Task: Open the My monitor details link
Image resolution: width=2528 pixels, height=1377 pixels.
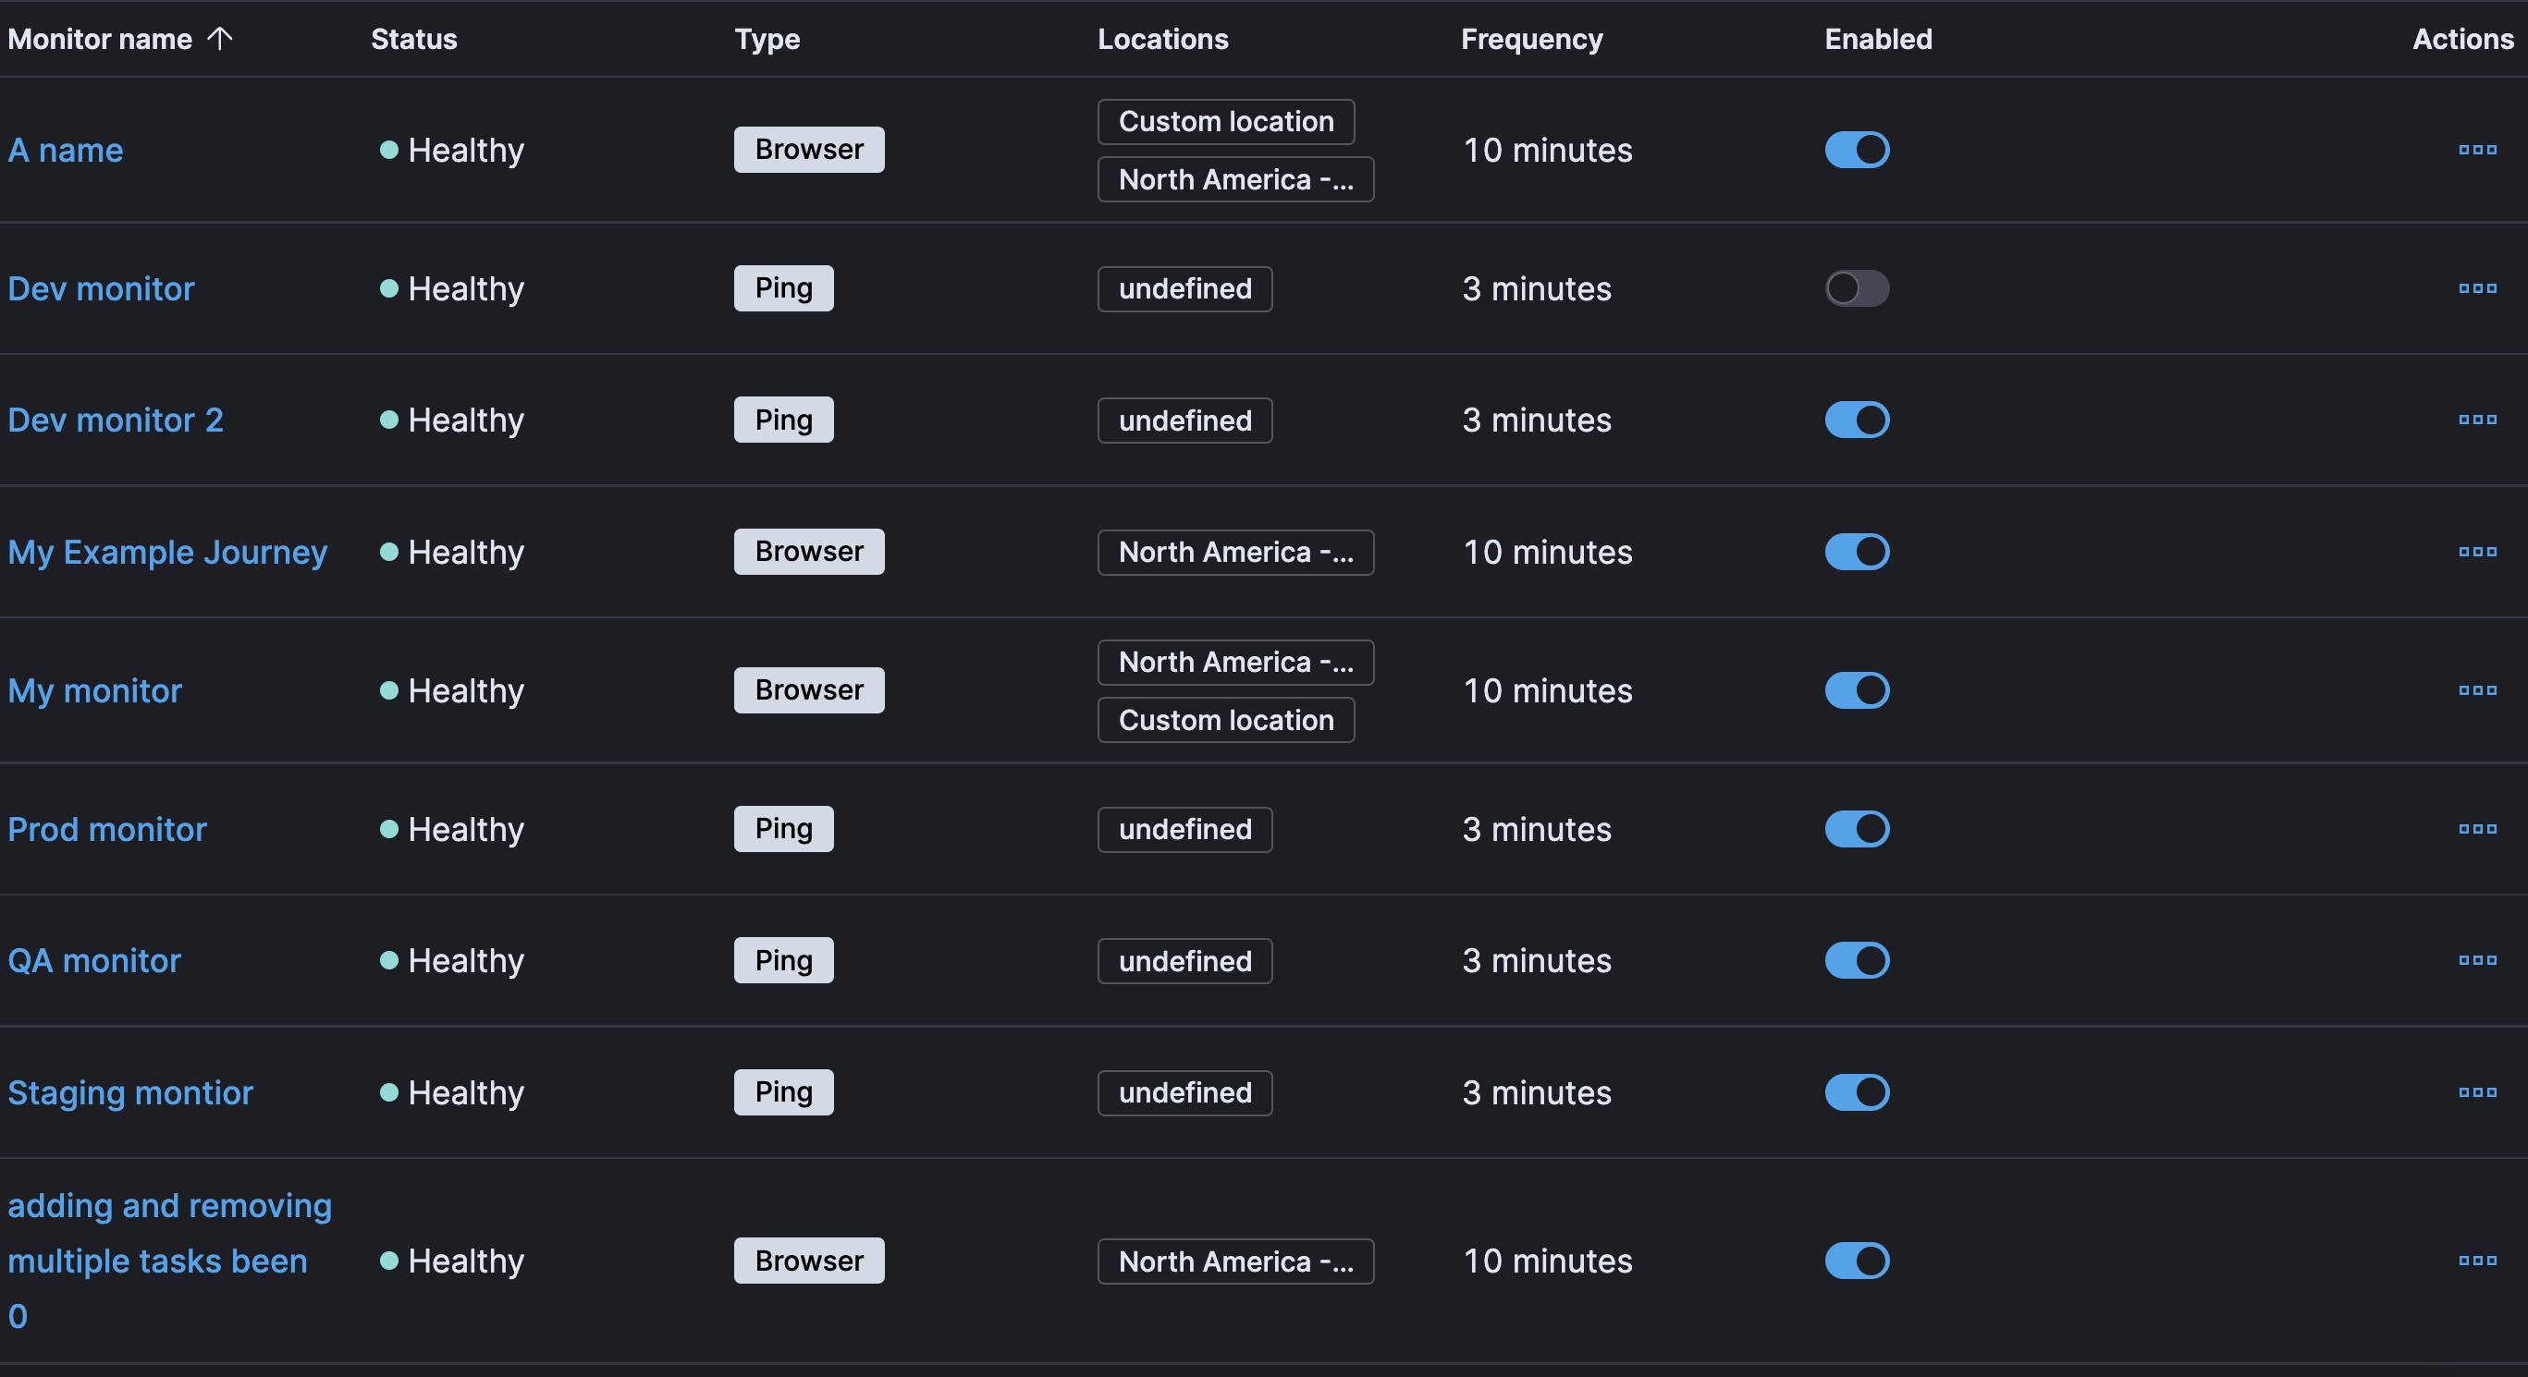Action: tap(94, 689)
